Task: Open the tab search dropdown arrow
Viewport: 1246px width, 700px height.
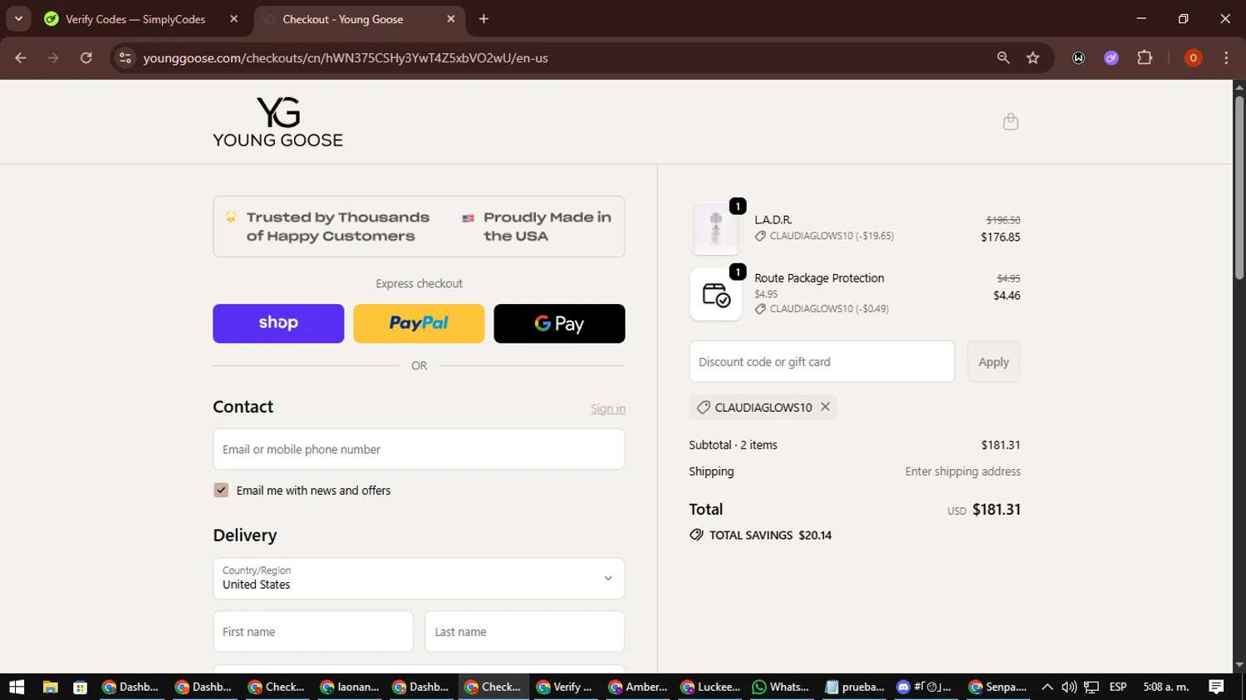Action: (18, 18)
